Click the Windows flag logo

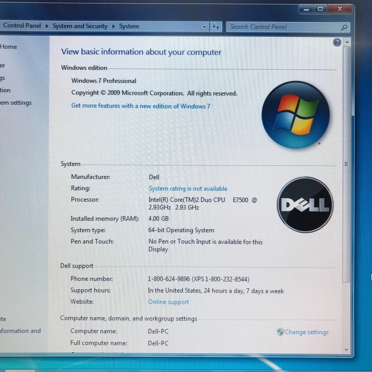(x=295, y=114)
